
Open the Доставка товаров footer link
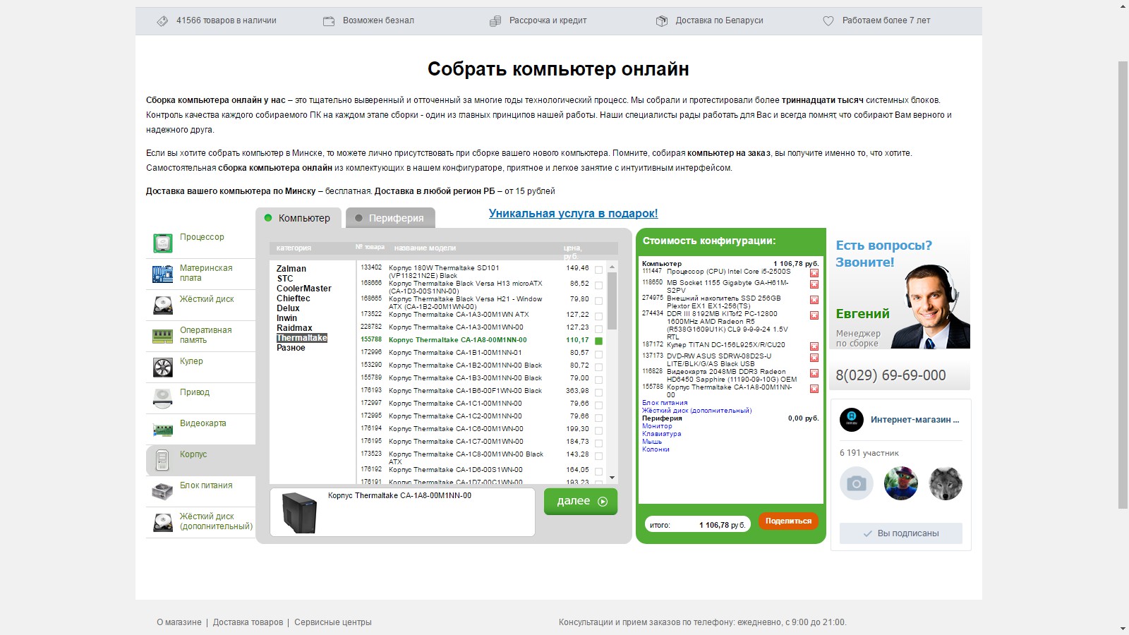[x=248, y=622]
